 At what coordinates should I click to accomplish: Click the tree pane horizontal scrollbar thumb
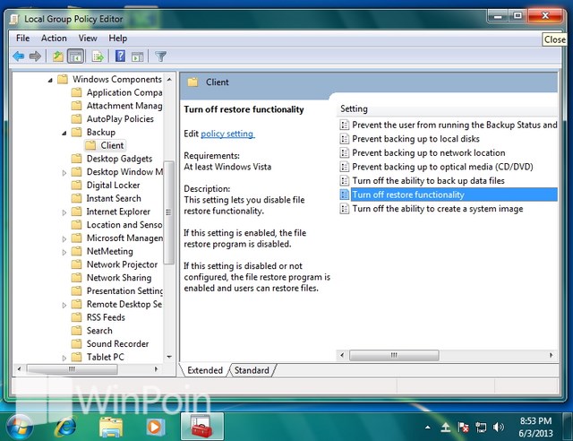72,369
